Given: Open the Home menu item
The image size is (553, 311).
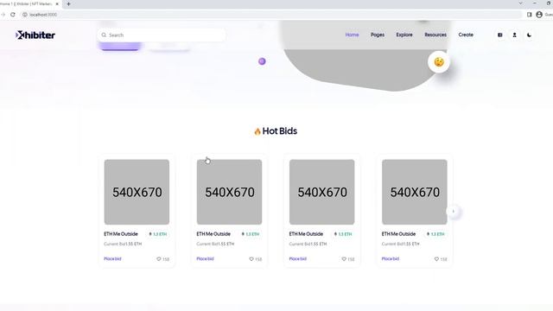Looking at the screenshot, I should 352,35.
